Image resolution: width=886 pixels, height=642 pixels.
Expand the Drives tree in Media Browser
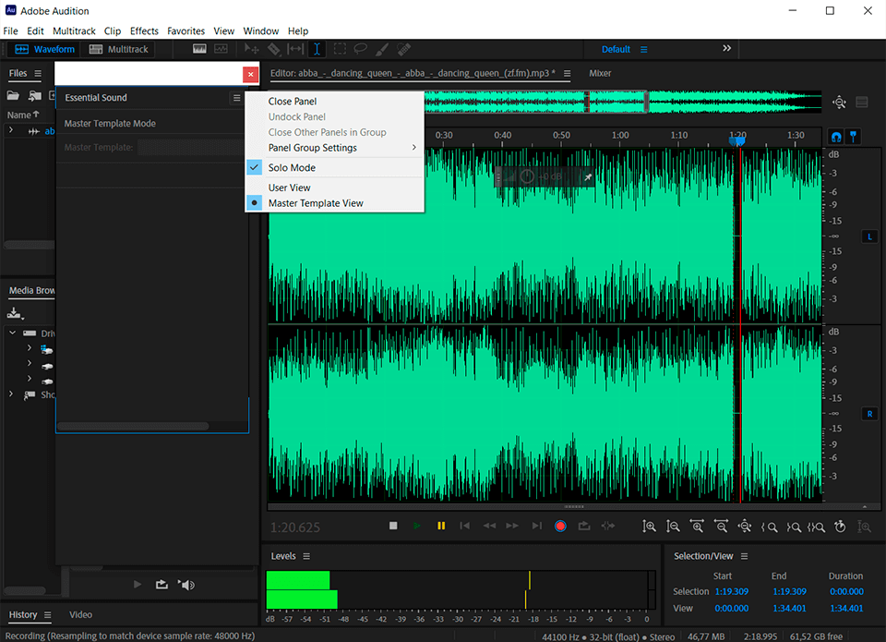(13, 333)
